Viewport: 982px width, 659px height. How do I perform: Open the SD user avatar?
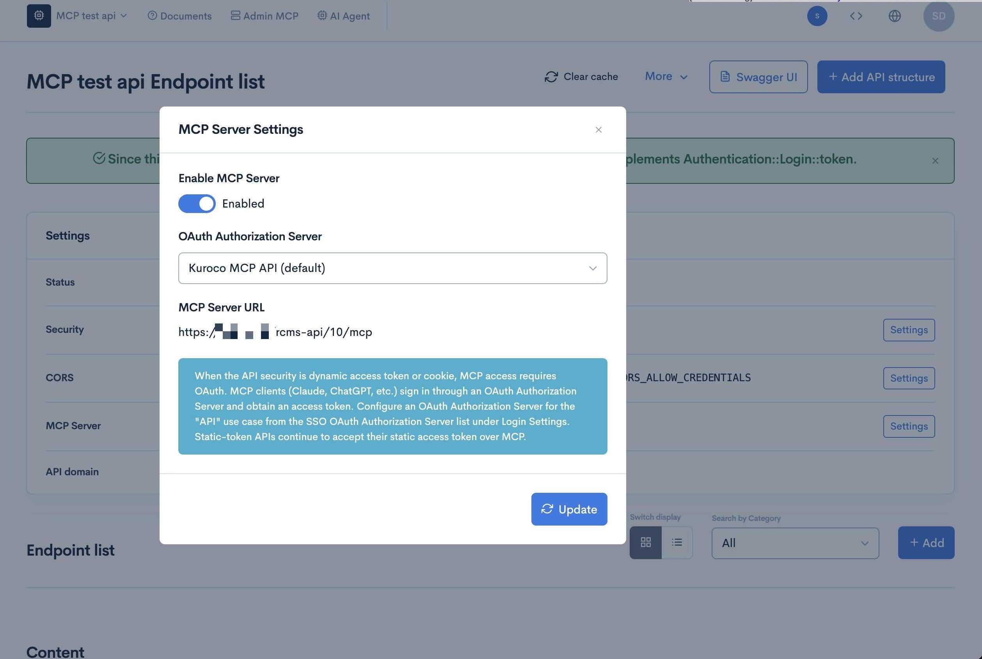(x=939, y=16)
